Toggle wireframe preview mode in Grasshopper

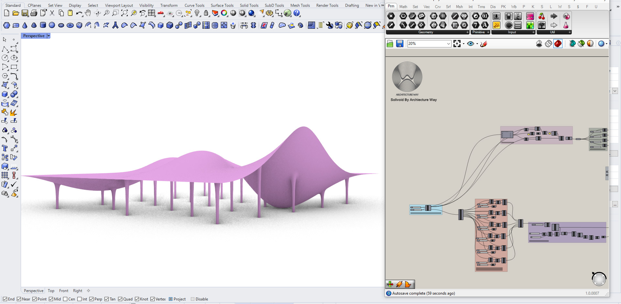tap(548, 44)
